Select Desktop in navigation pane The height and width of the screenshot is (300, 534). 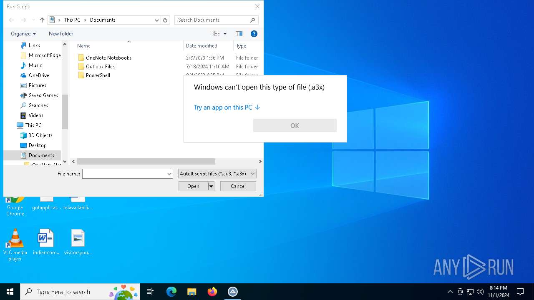click(38, 145)
